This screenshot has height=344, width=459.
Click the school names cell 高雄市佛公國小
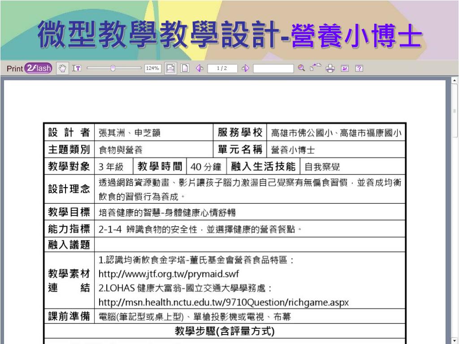[x=336, y=133]
